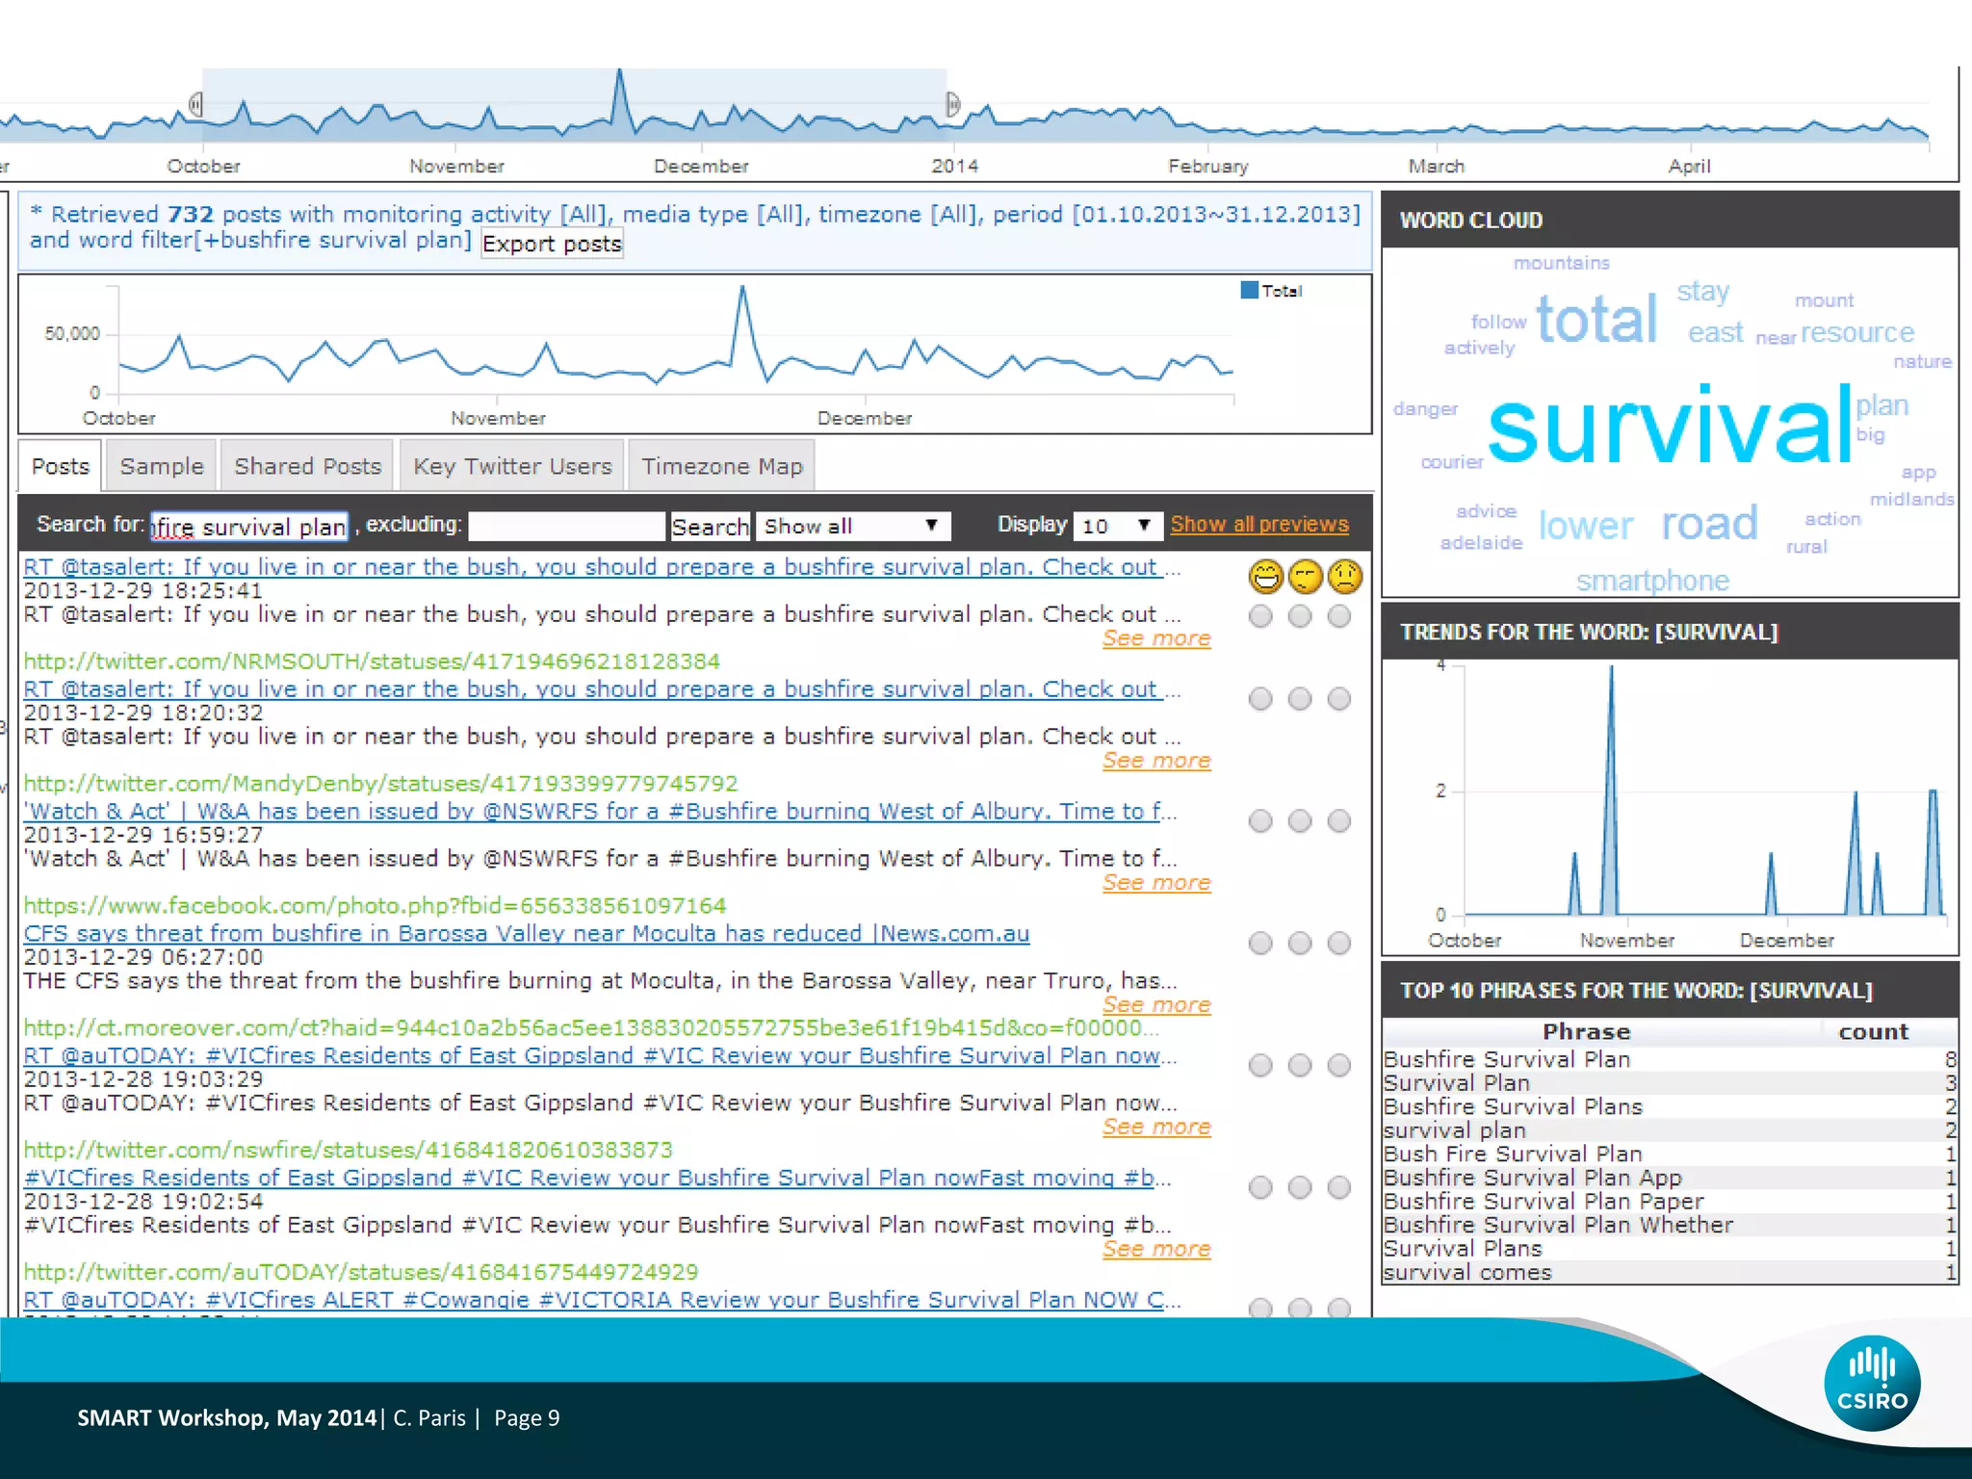This screenshot has width=1972, height=1479.
Task: Select neutral radio for NSWRFS Watch & Act post
Action: pos(1300,821)
